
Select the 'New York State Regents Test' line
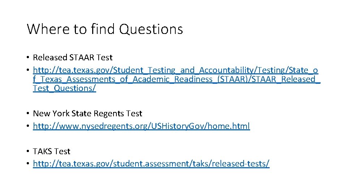[87, 113]
